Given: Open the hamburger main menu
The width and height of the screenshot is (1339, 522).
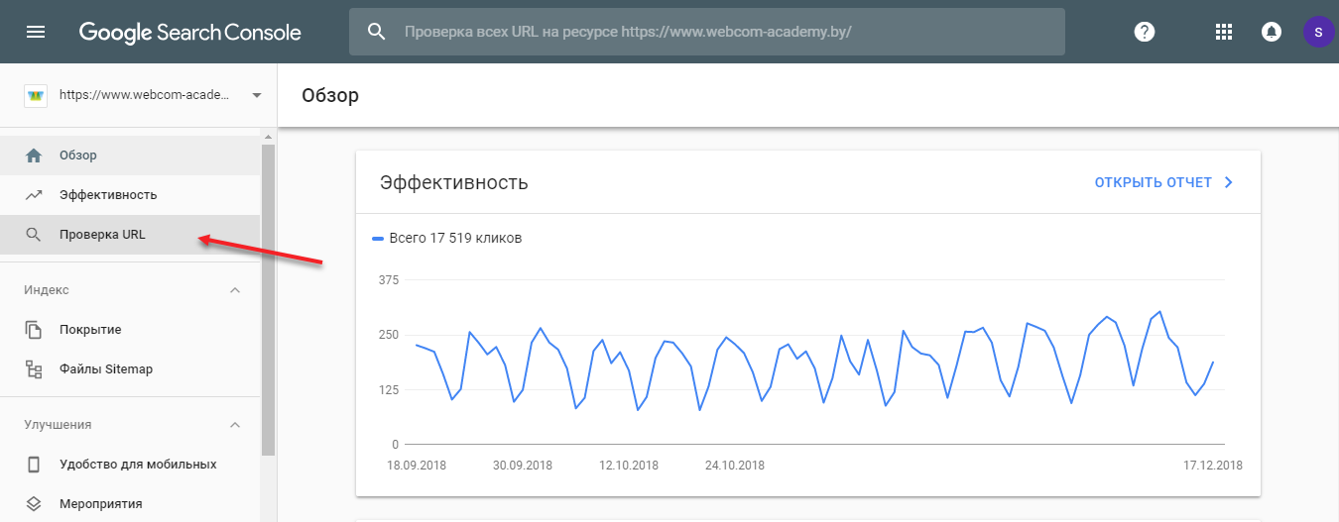Looking at the screenshot, I should (x=36, y=32).
